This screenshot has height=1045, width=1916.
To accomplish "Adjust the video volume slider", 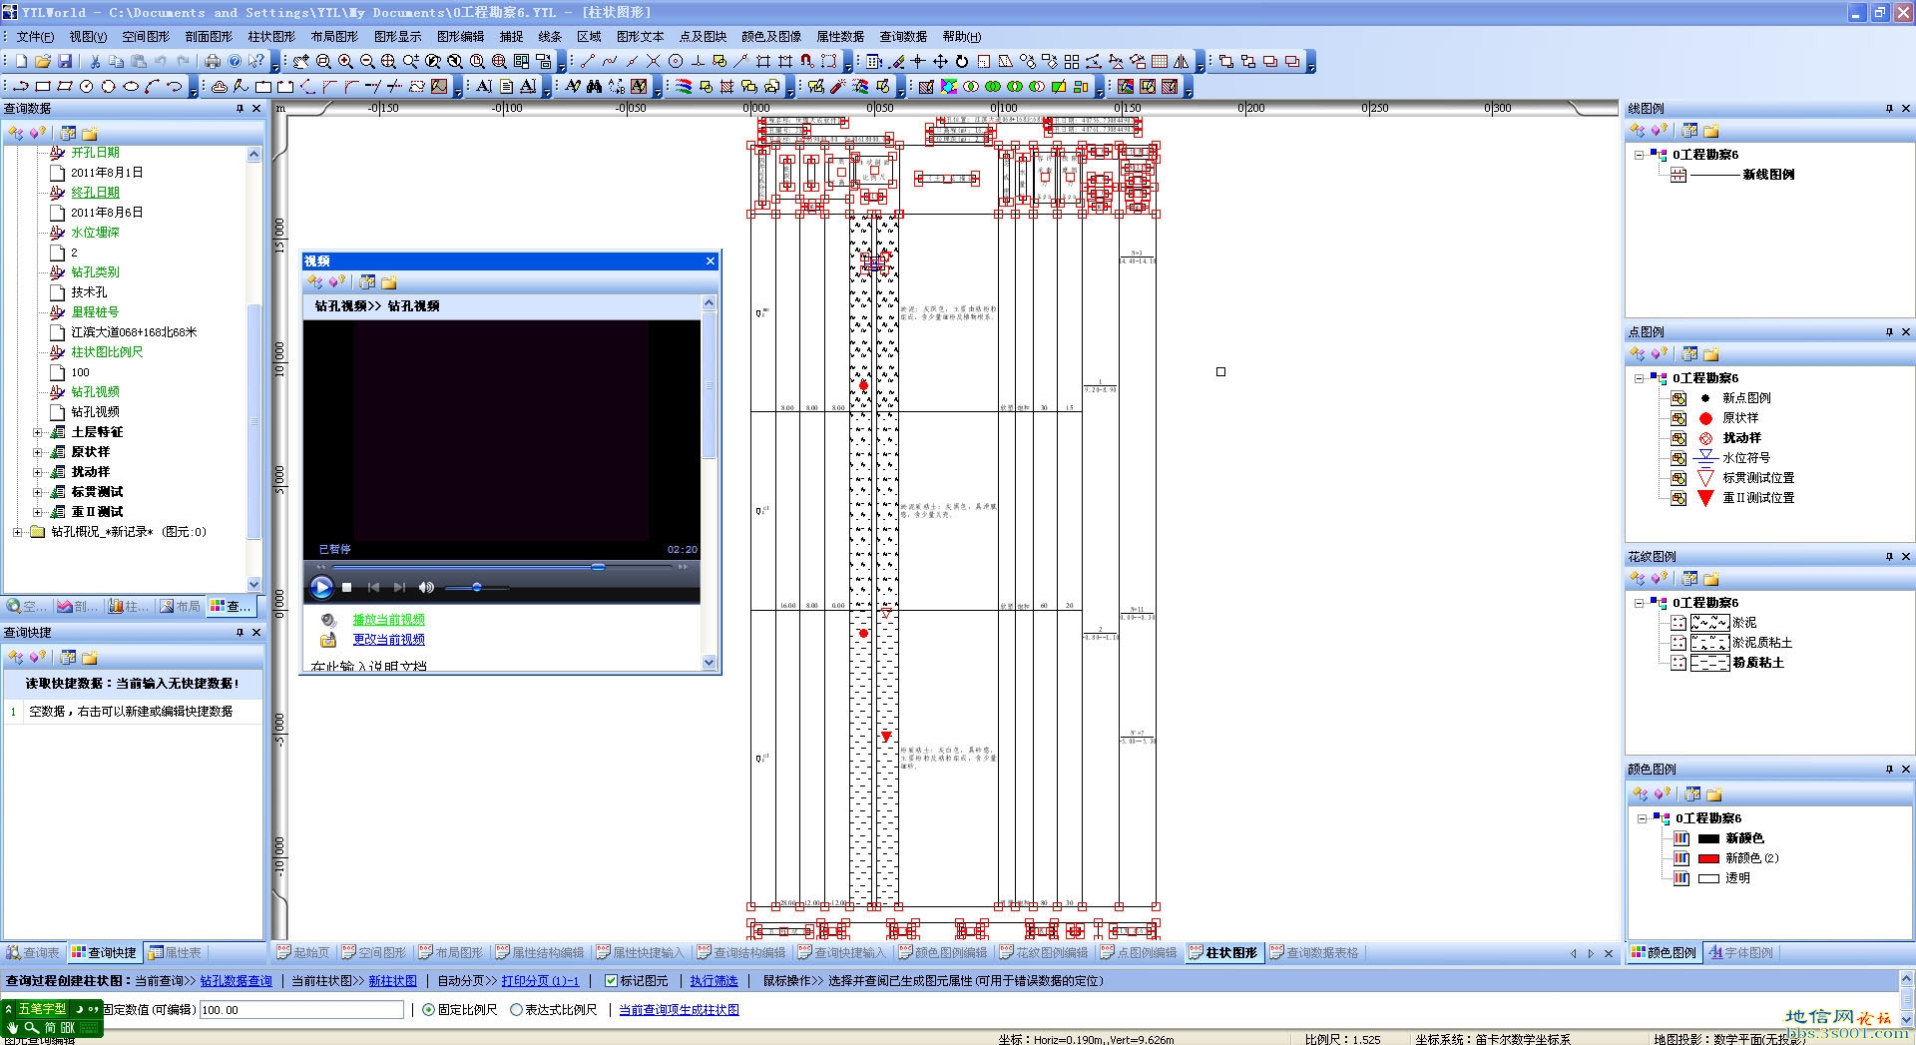I will coord(476,587).
